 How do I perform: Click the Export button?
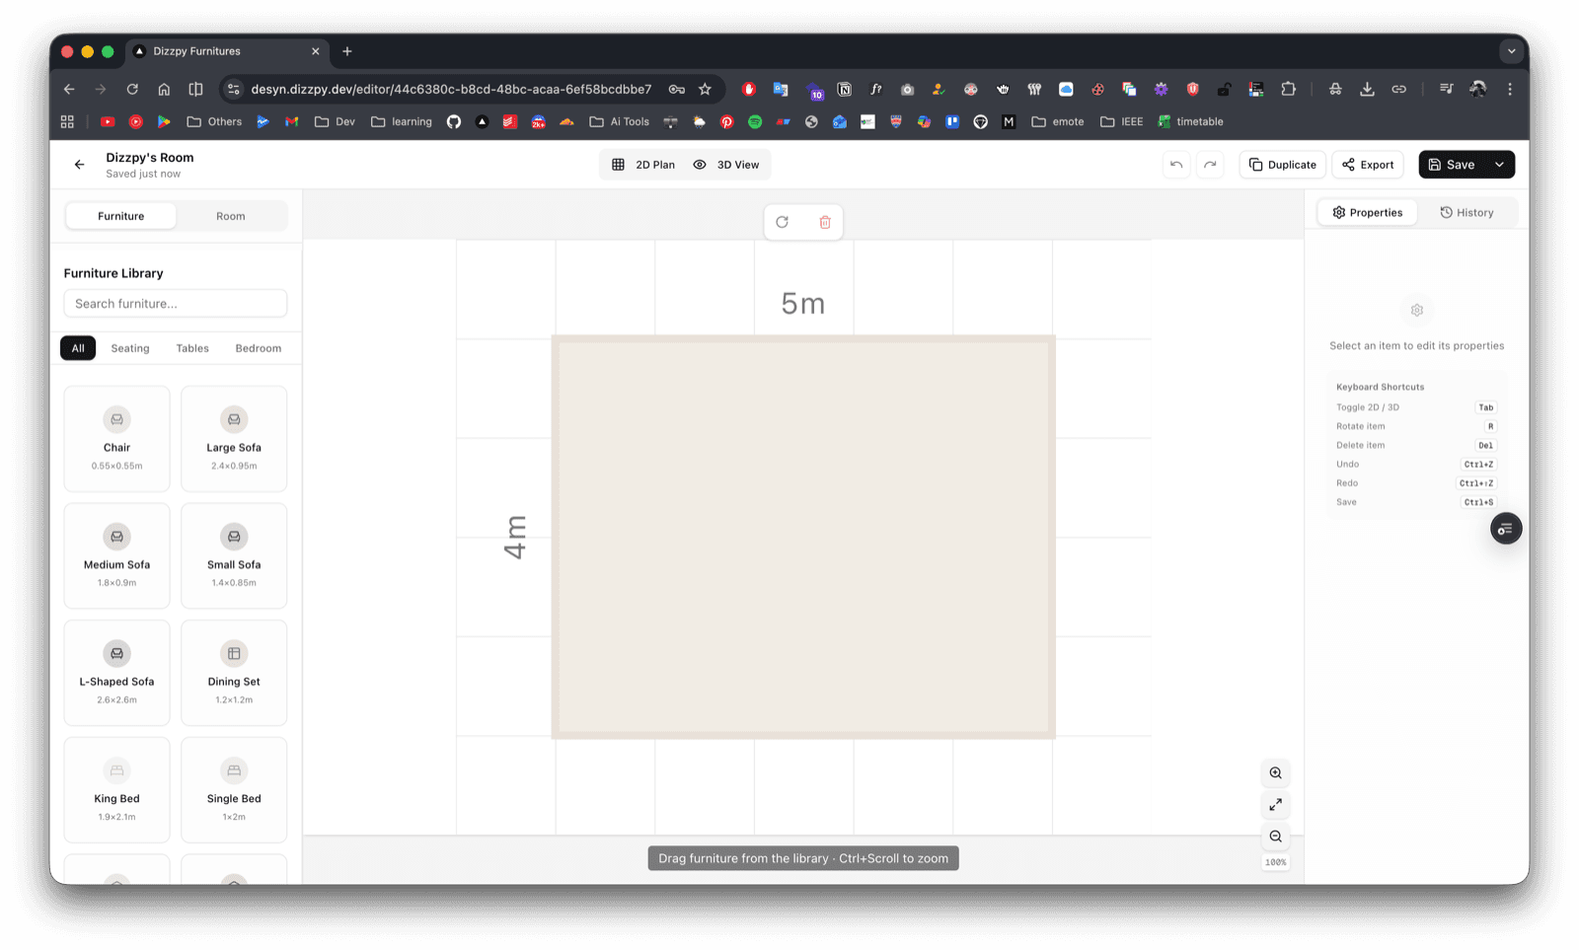click(x=1368, y=165)
